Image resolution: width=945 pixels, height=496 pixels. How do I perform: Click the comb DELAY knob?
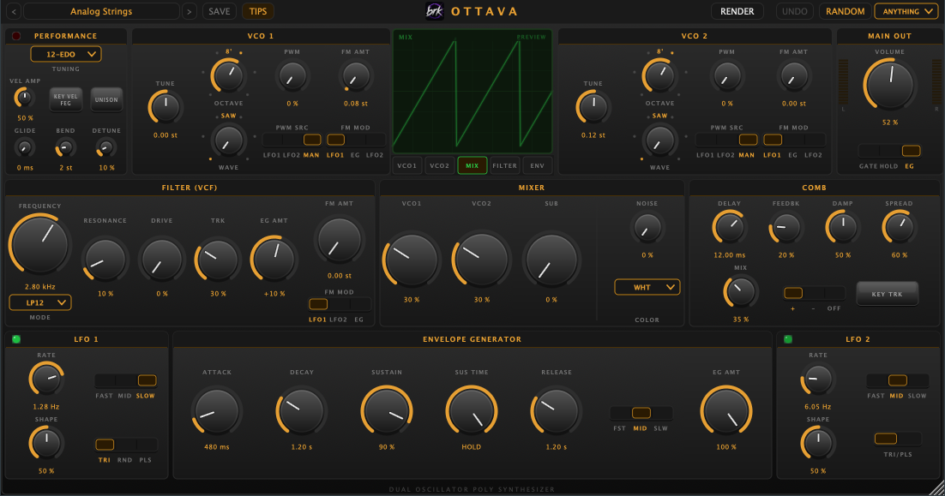[729, 228]
